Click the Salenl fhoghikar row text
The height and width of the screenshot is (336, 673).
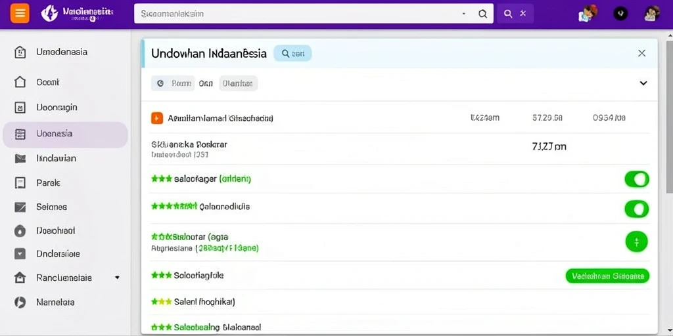204,302
